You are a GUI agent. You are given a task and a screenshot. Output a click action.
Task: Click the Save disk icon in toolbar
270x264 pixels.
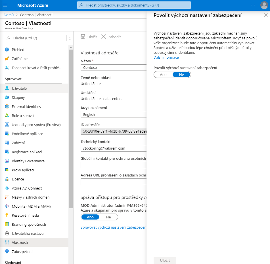pos(83,37)
